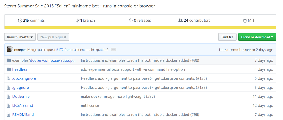Image resolution: width=283 pixels, height=120 pixels.
Task: Open latest commit 6aada60
Action: (x=248, y=50)
